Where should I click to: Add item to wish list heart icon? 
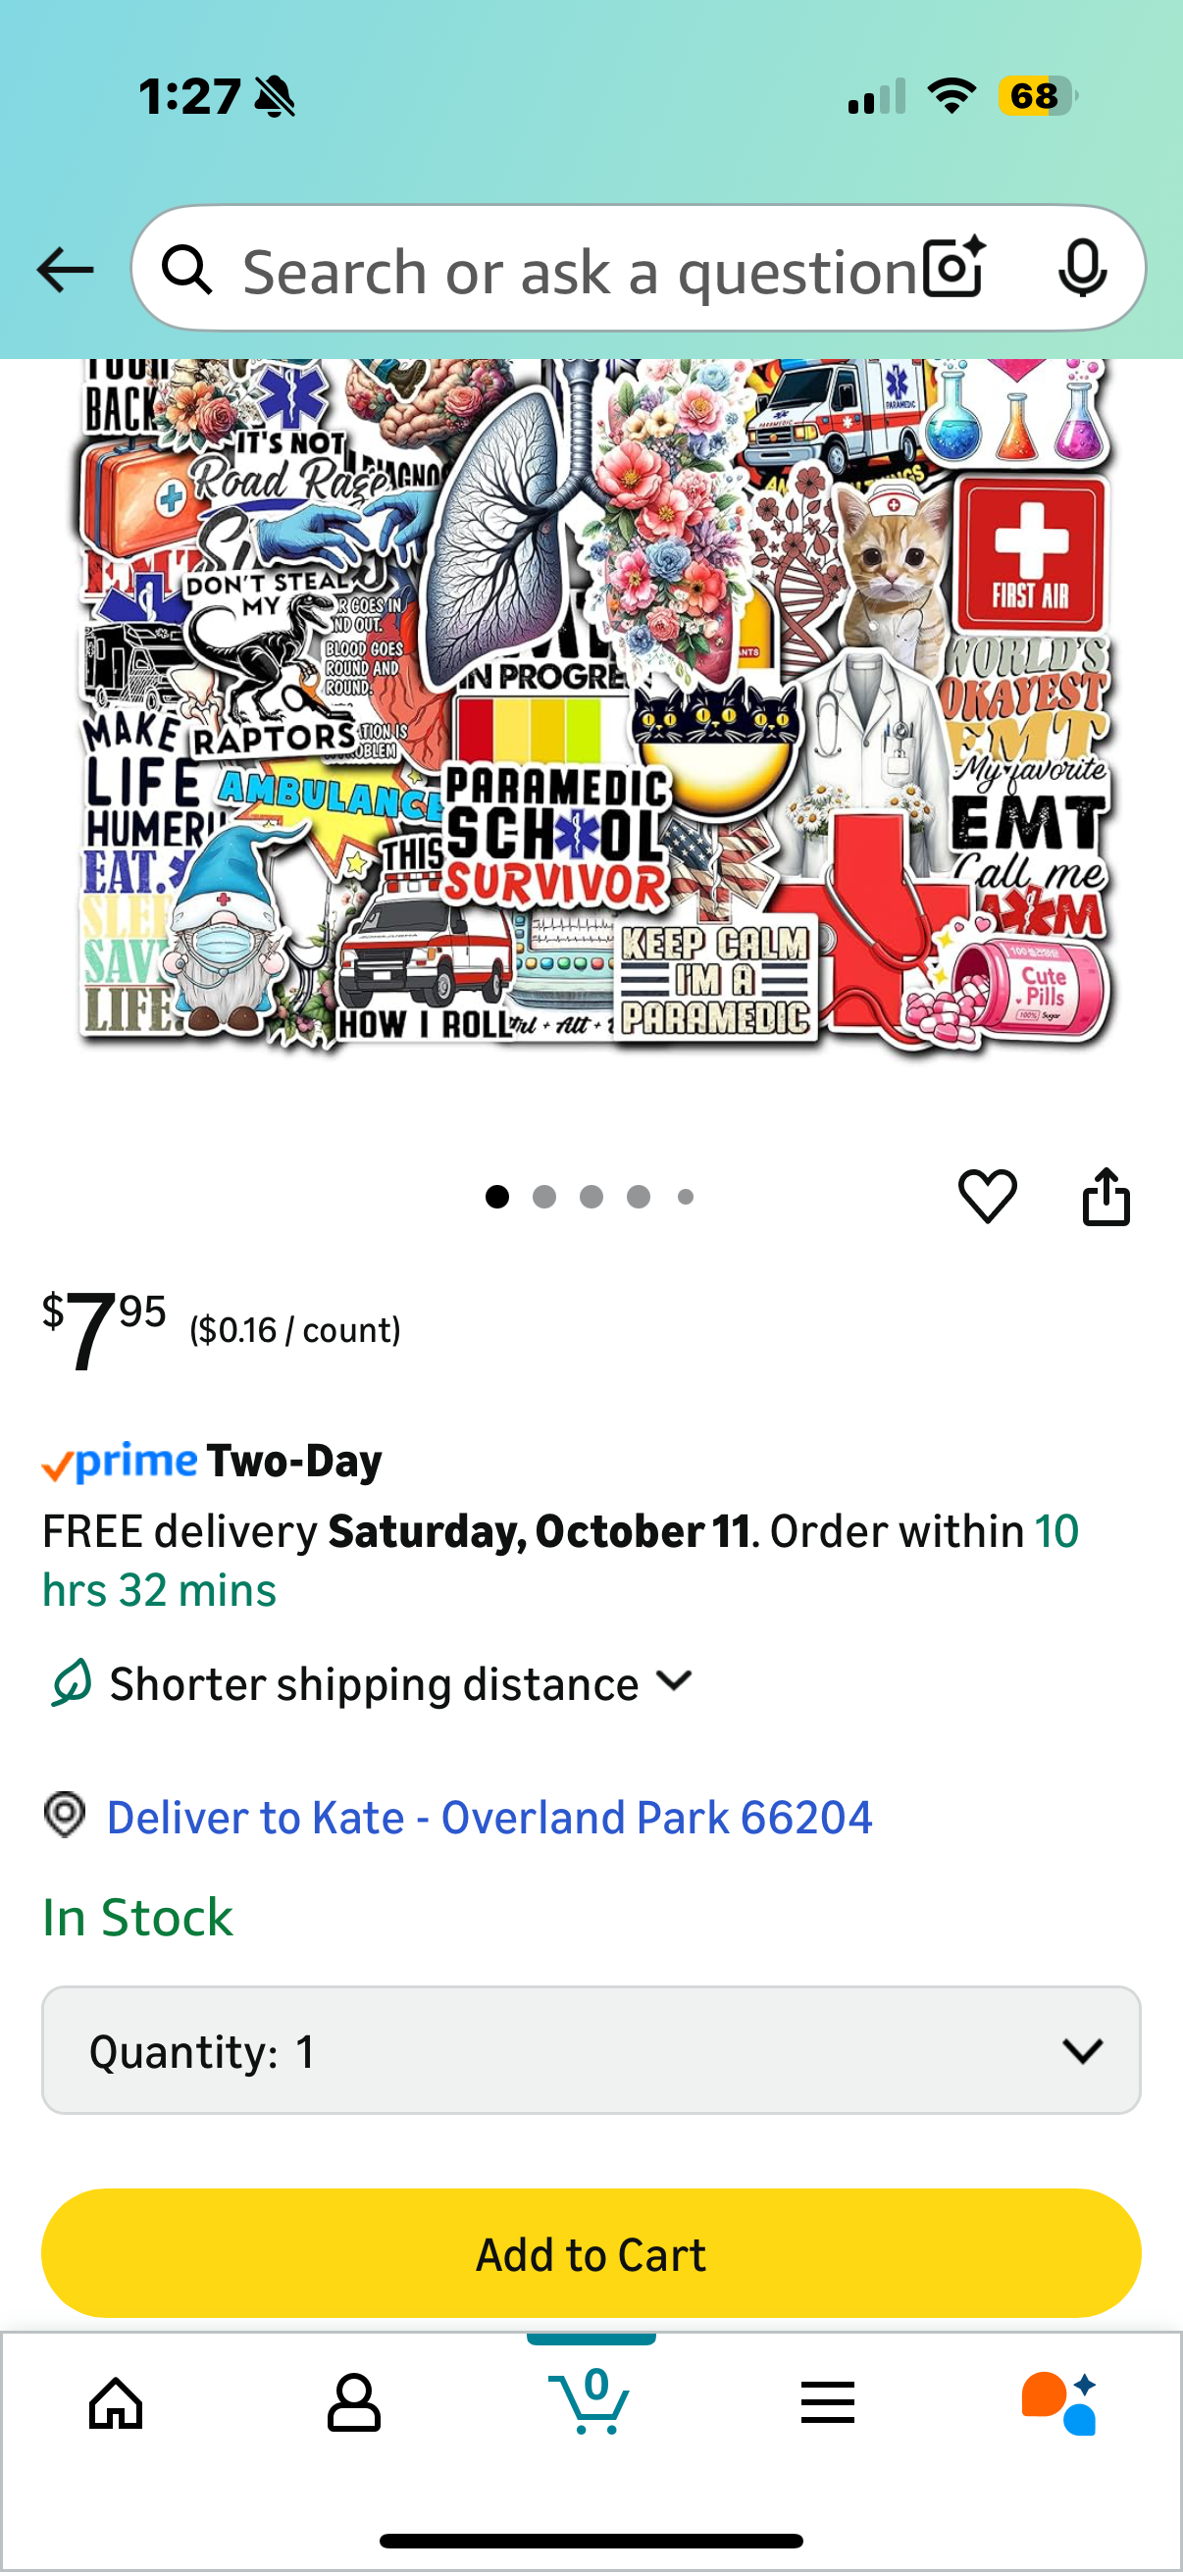coord(988,1196)
